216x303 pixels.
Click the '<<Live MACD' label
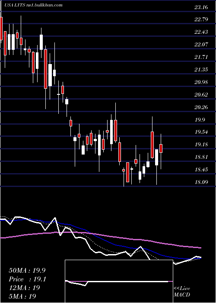(182, 292)
